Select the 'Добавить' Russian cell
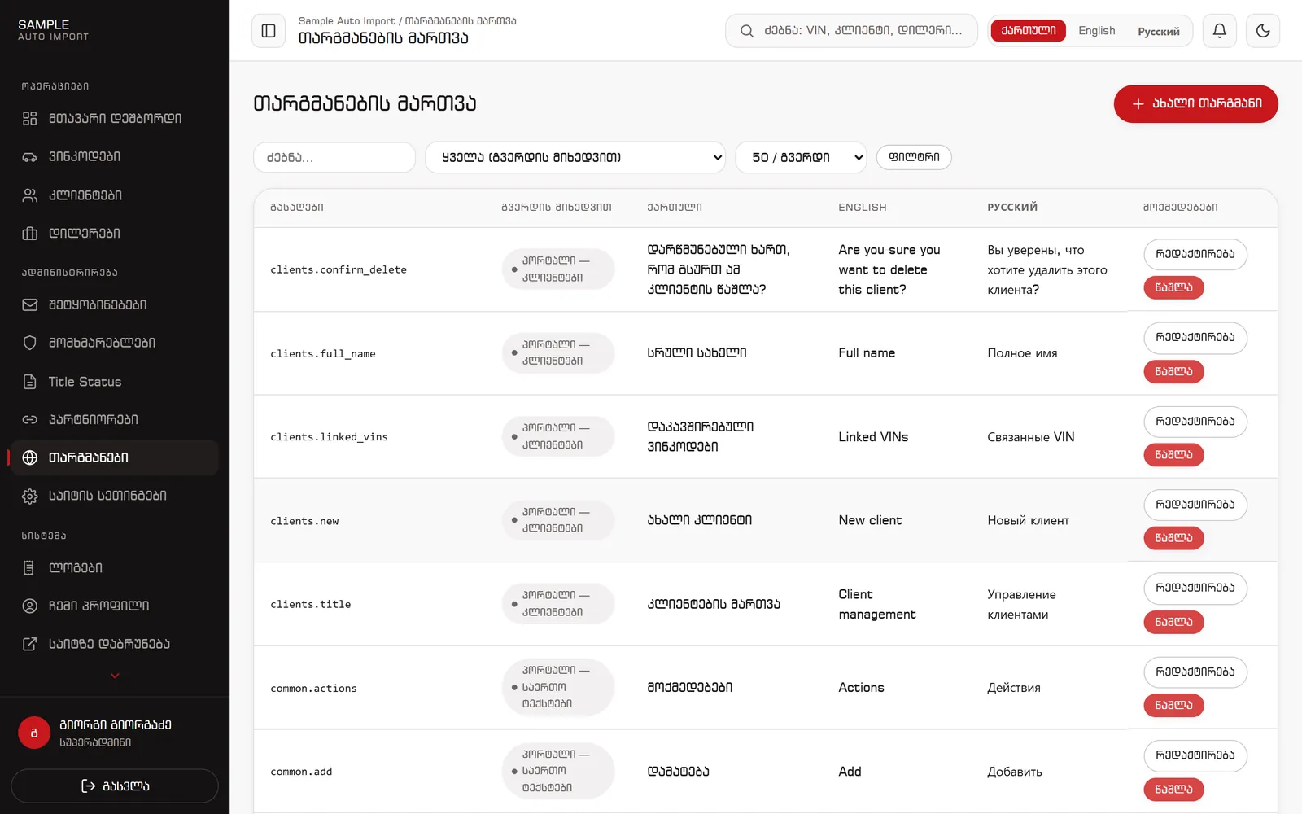This screenshot has height=814, width=1302. click(x=1015, y=772)
